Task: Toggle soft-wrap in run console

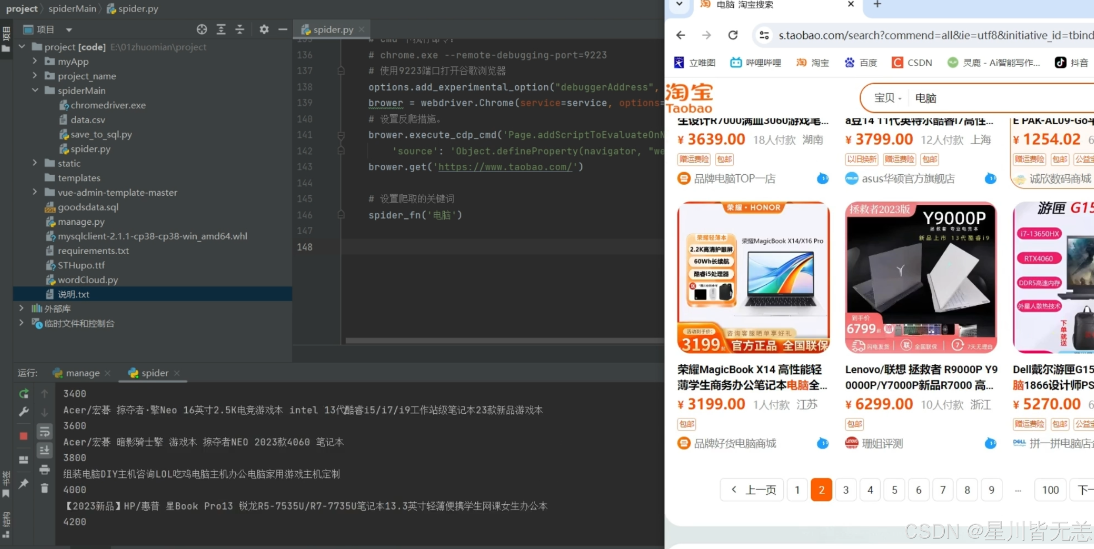Action: click(44, 432)
